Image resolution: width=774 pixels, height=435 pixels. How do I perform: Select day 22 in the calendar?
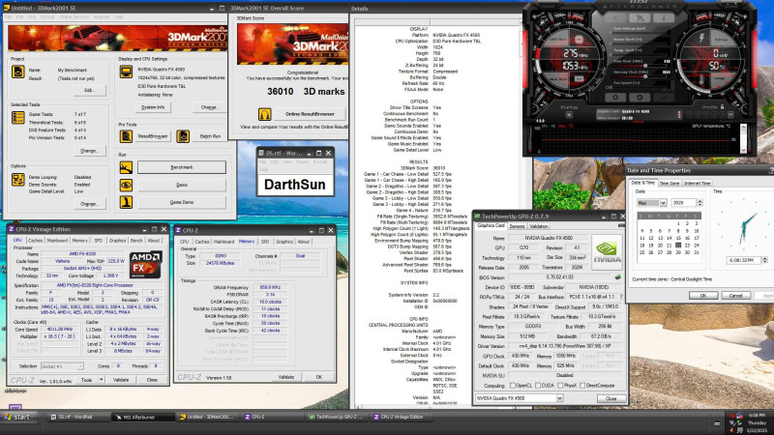(678, 246)
